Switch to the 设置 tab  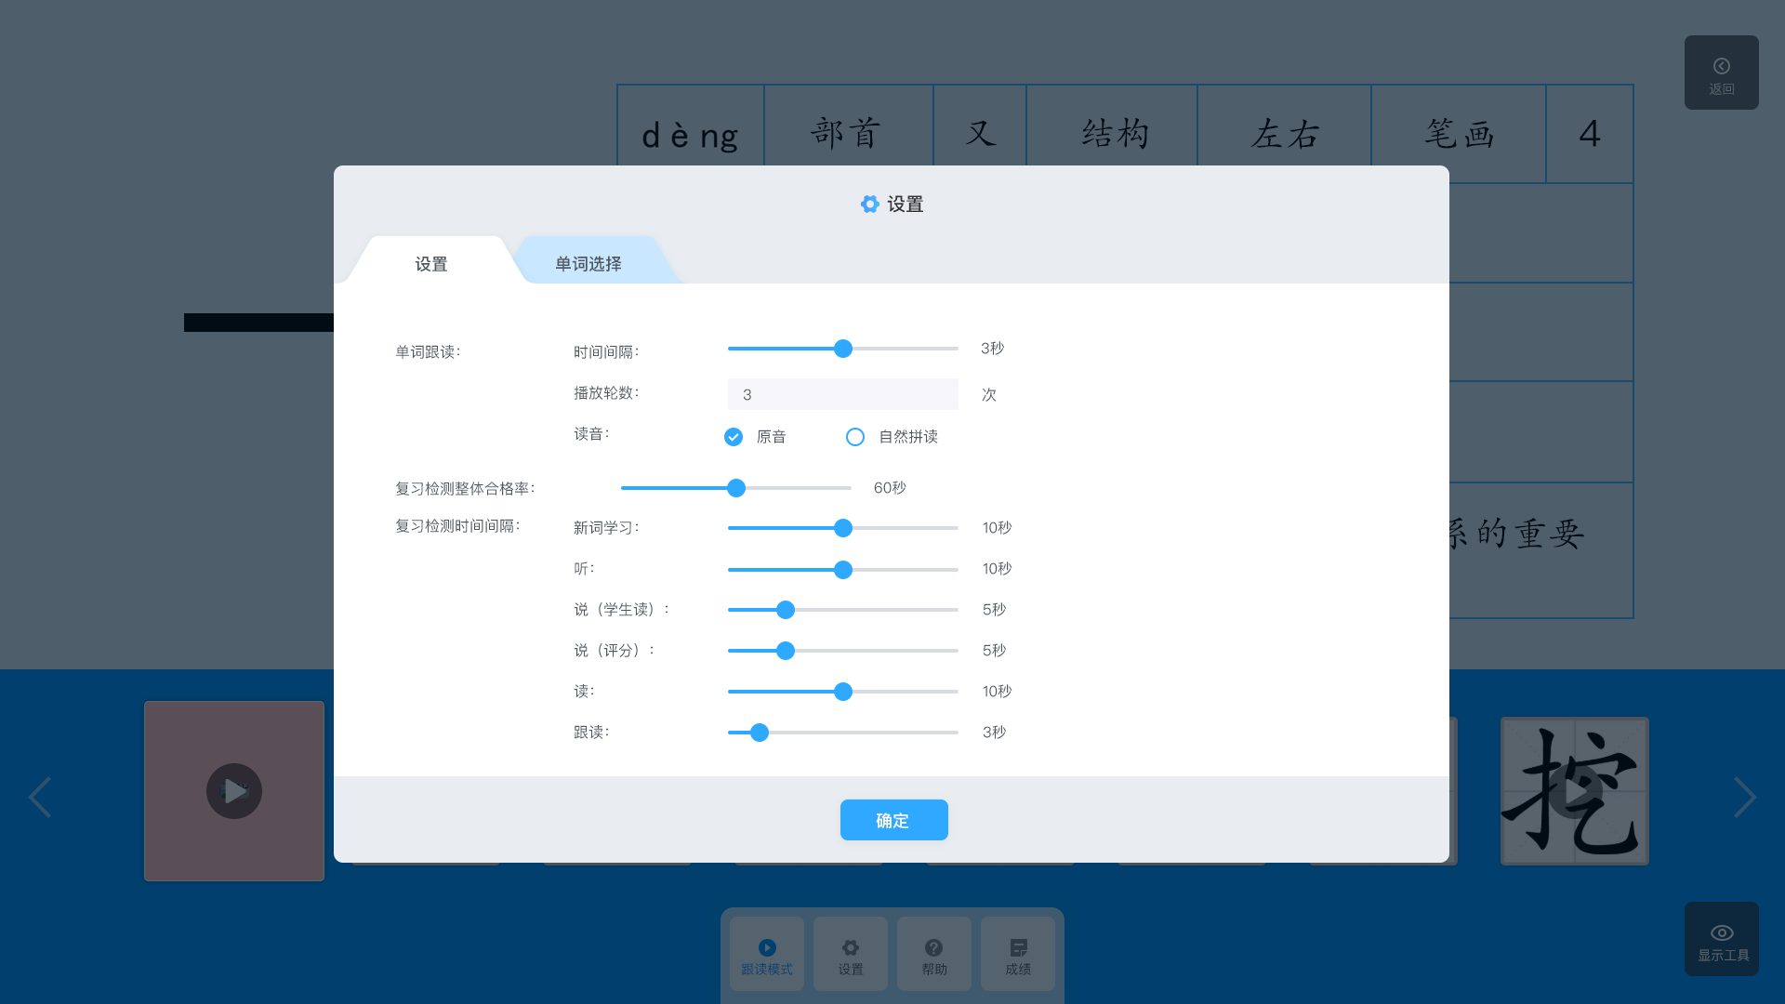coord(430,264)
